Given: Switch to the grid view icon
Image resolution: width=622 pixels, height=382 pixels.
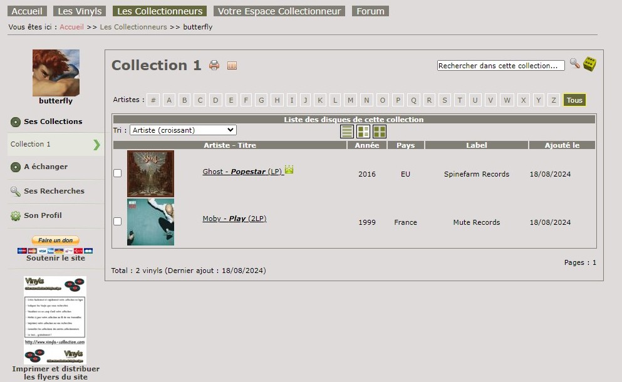Looking at the screenshot, I should 379,132.
